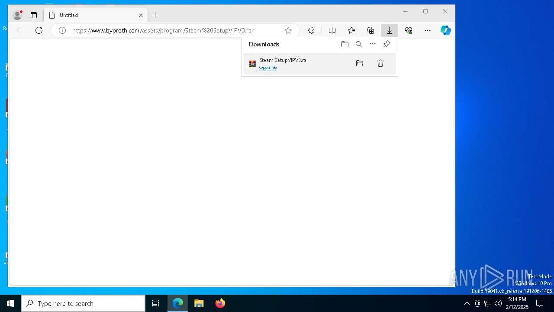The width and height of the screenshot is (554, 312).
Task: Click the address bar URL
Action: pyautogui.click(x=163, y=30)
